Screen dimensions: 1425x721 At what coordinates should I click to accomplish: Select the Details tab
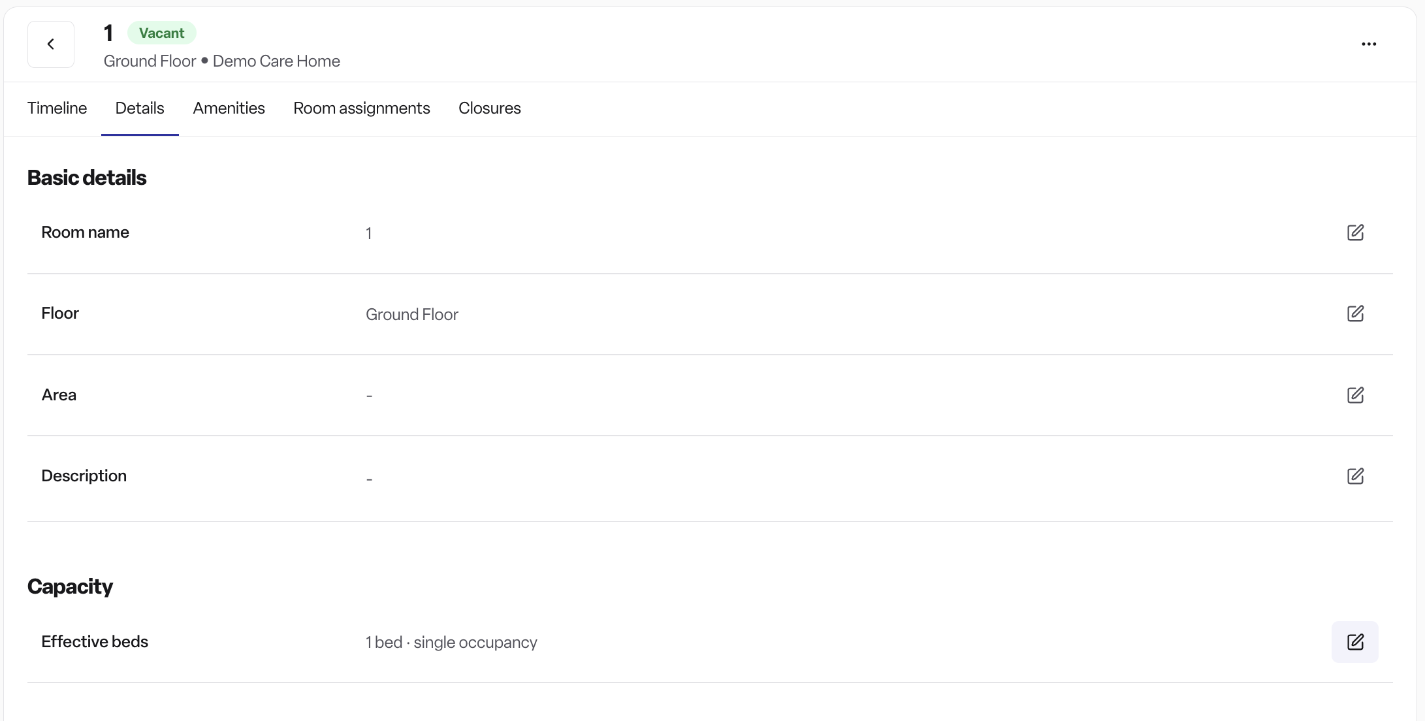coord(140,108)
